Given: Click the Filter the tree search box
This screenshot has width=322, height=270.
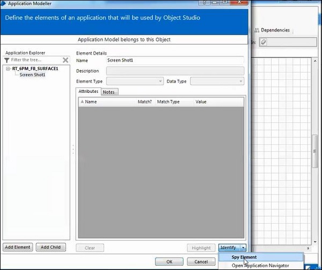Looking at the screenshot, I should tap(35, 60).
